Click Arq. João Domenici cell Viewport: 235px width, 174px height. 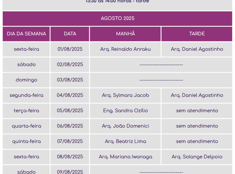click(125, 126)
